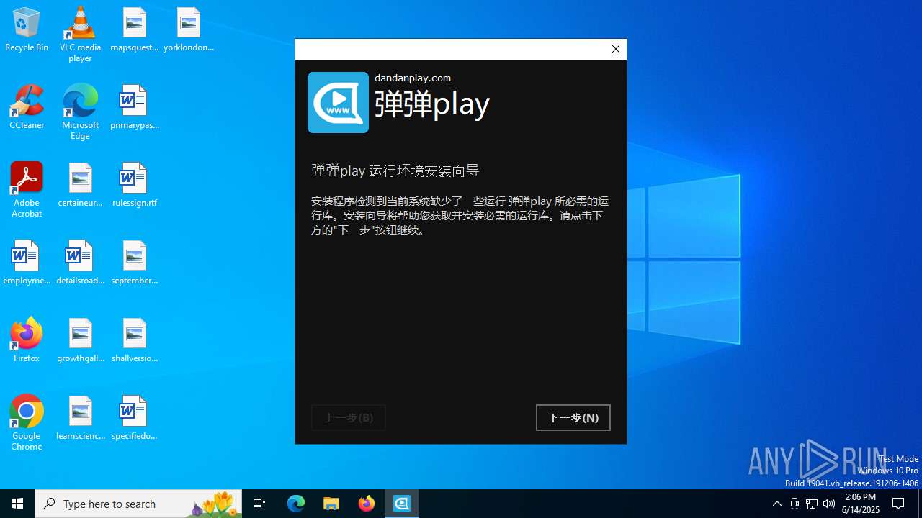Select the specifiedo Word document icon
922x518 pixels.
(135, 419)
